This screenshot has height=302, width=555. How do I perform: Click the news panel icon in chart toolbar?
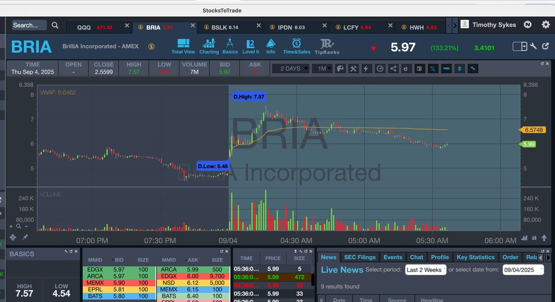(419, 68)
